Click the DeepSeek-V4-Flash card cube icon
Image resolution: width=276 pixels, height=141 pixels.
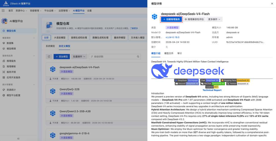pos(53,69)
